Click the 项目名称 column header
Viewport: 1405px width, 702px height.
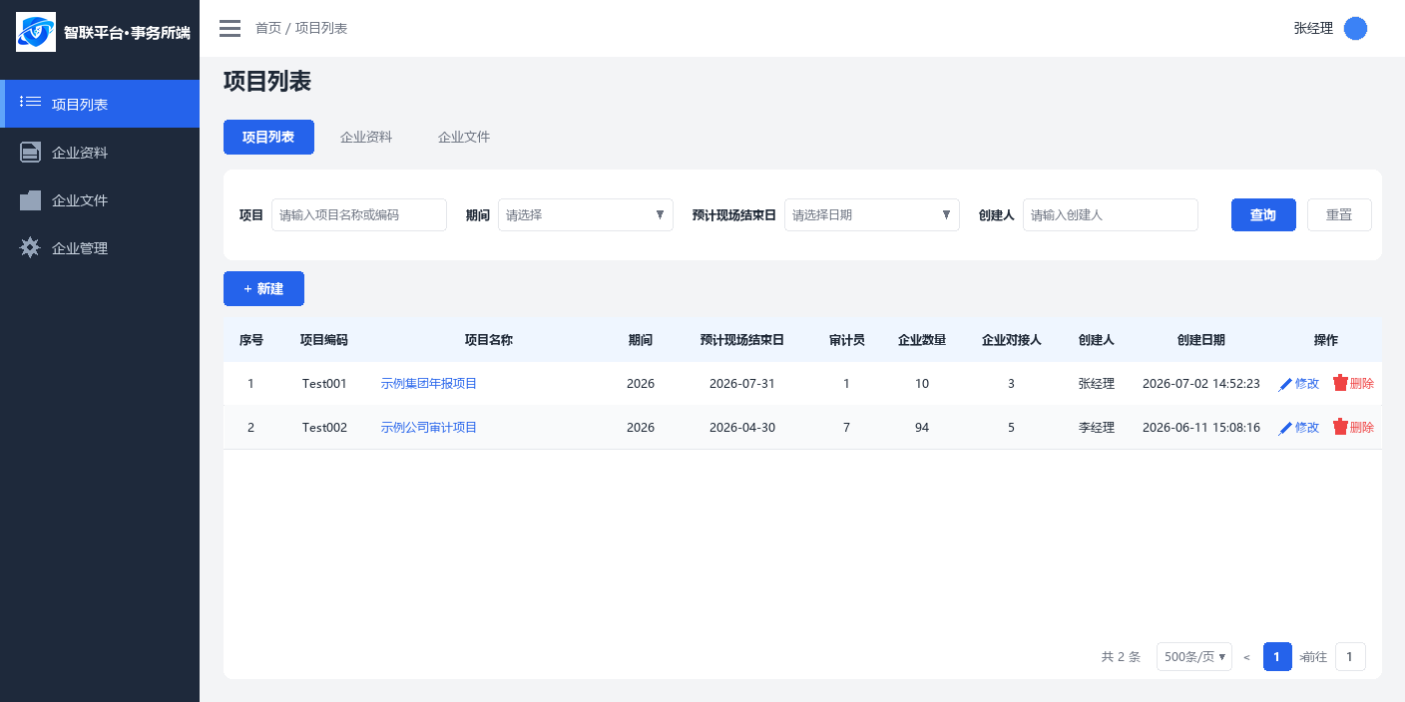[489, 340]
